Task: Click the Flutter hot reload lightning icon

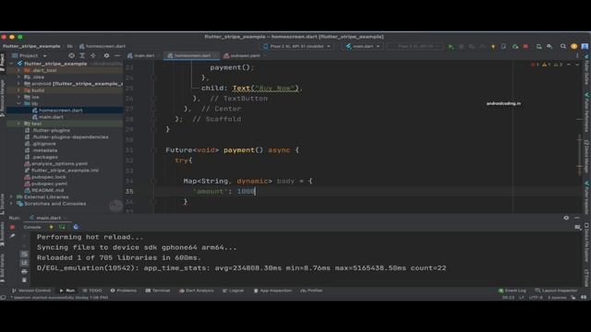Action: (x=493, y=46)
